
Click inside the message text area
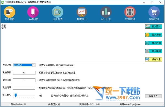73,43
